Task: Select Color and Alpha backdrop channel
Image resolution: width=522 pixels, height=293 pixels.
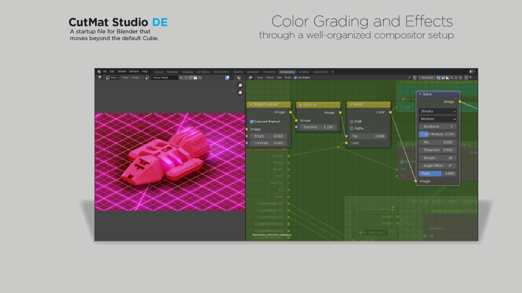Action: [x=439, y=78]
